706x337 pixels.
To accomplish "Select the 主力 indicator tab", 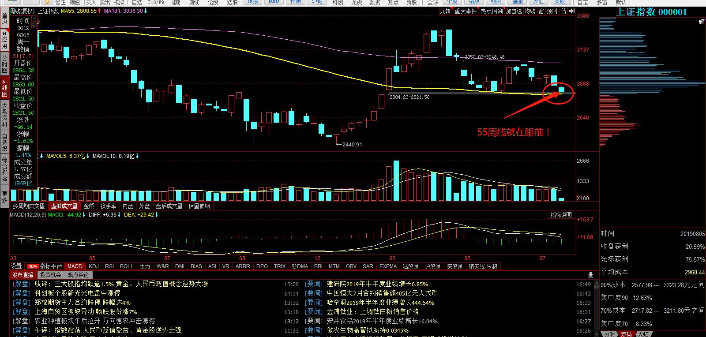I will click(x=145, y=266).
